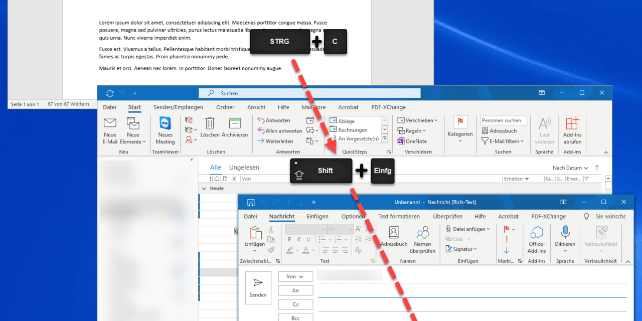Click Weiterleiten forward button
This screenshot has width=642, height=321.
click(x=275, y=141)
